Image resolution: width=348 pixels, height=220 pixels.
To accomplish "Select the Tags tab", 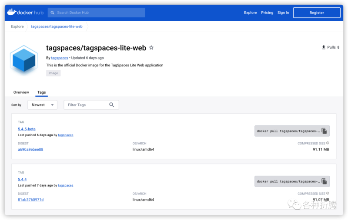I will coord(41,92).
